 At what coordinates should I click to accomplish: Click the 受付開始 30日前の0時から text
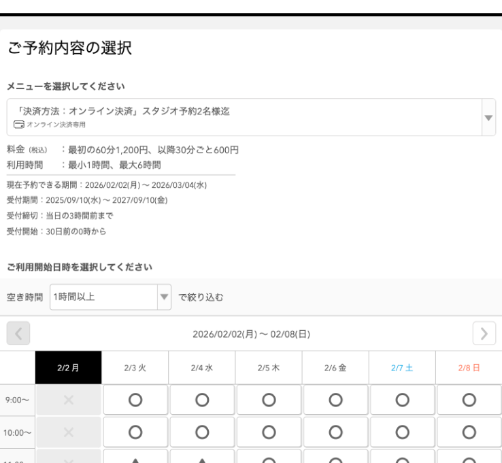(x=56, y=231)
